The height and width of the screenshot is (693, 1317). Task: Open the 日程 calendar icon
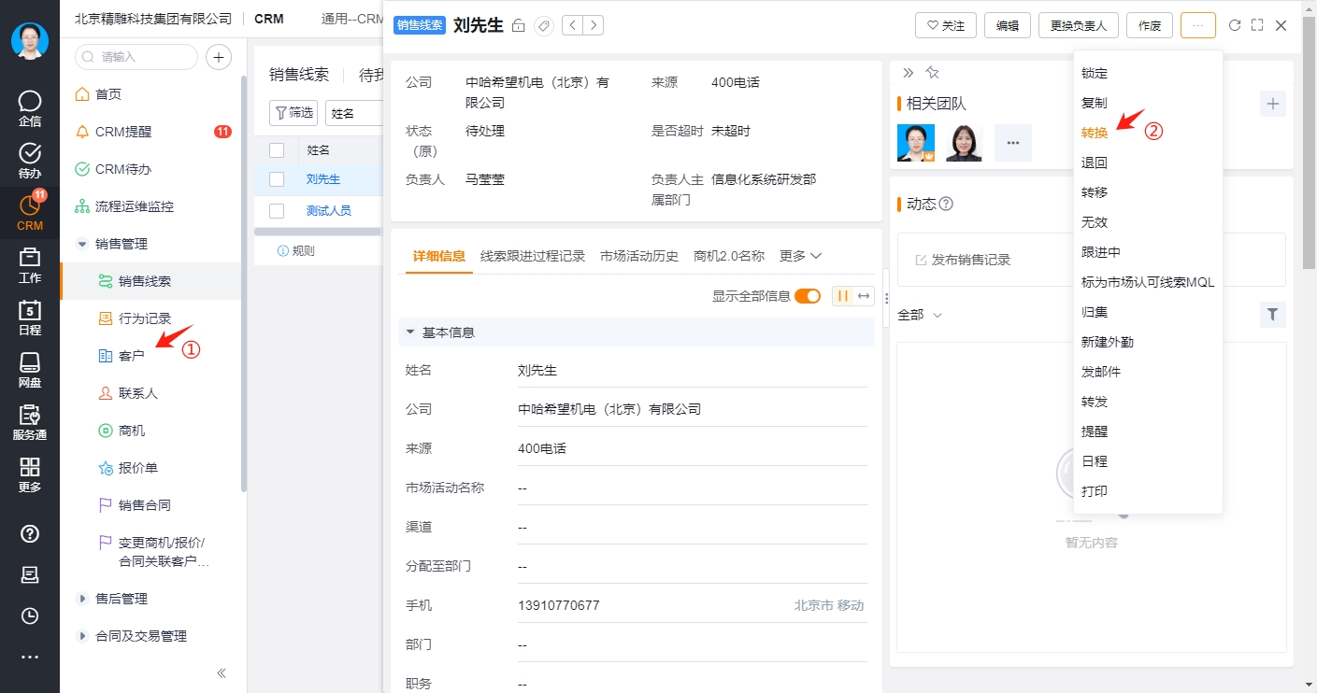[30, 318]
